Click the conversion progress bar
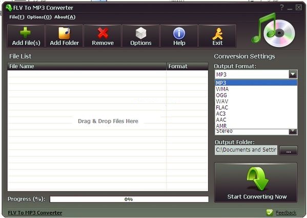Image resolution: width=307 pixels, height=218 pixels. click(129, 199)
